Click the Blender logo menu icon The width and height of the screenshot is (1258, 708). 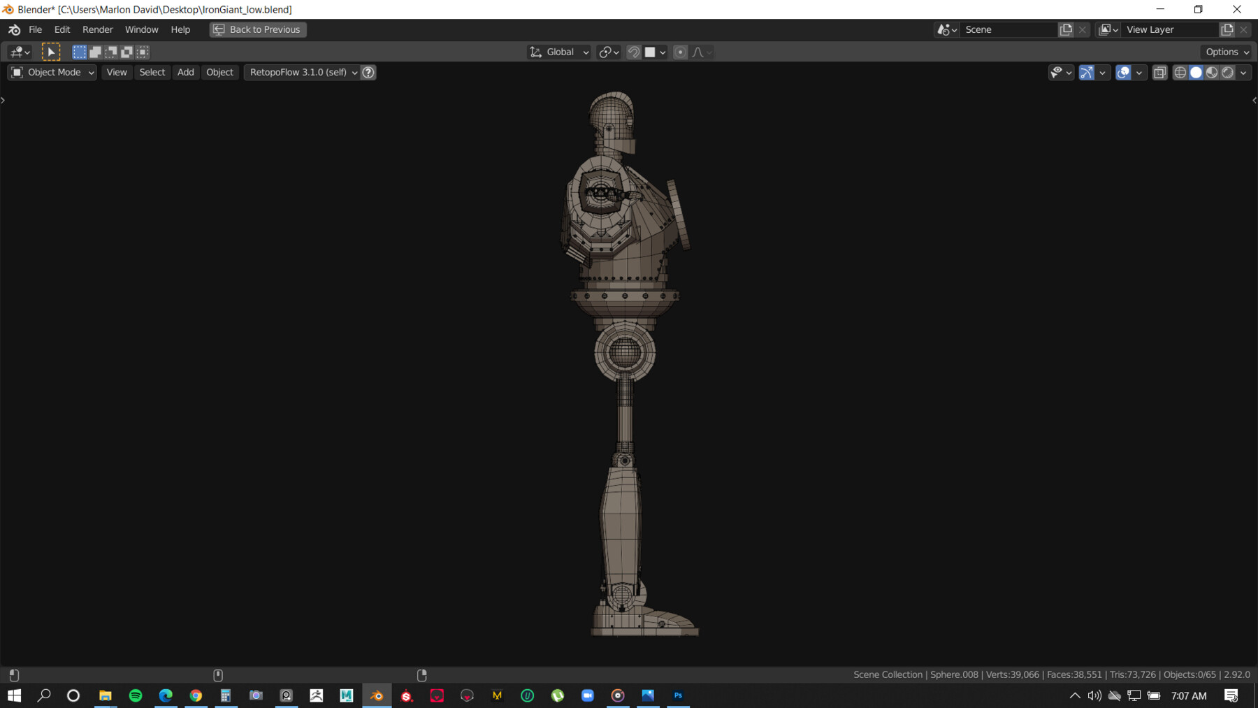tap(14, 29)
